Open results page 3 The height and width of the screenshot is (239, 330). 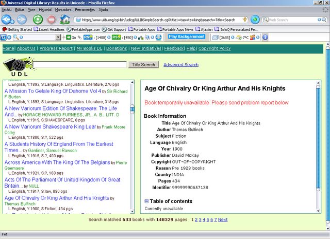click(x=200, y=219)
